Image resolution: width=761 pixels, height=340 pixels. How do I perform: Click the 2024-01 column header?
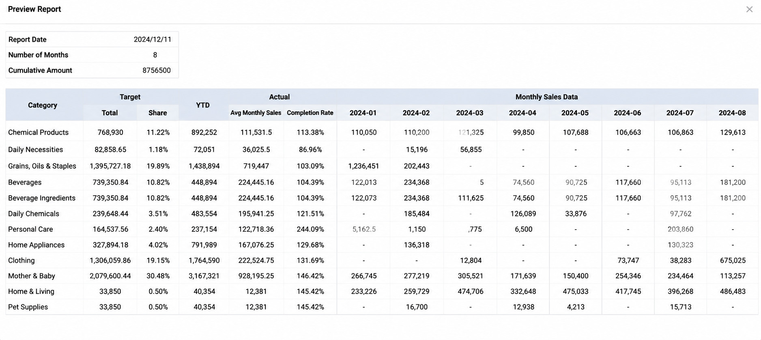[x=363, y=113]
